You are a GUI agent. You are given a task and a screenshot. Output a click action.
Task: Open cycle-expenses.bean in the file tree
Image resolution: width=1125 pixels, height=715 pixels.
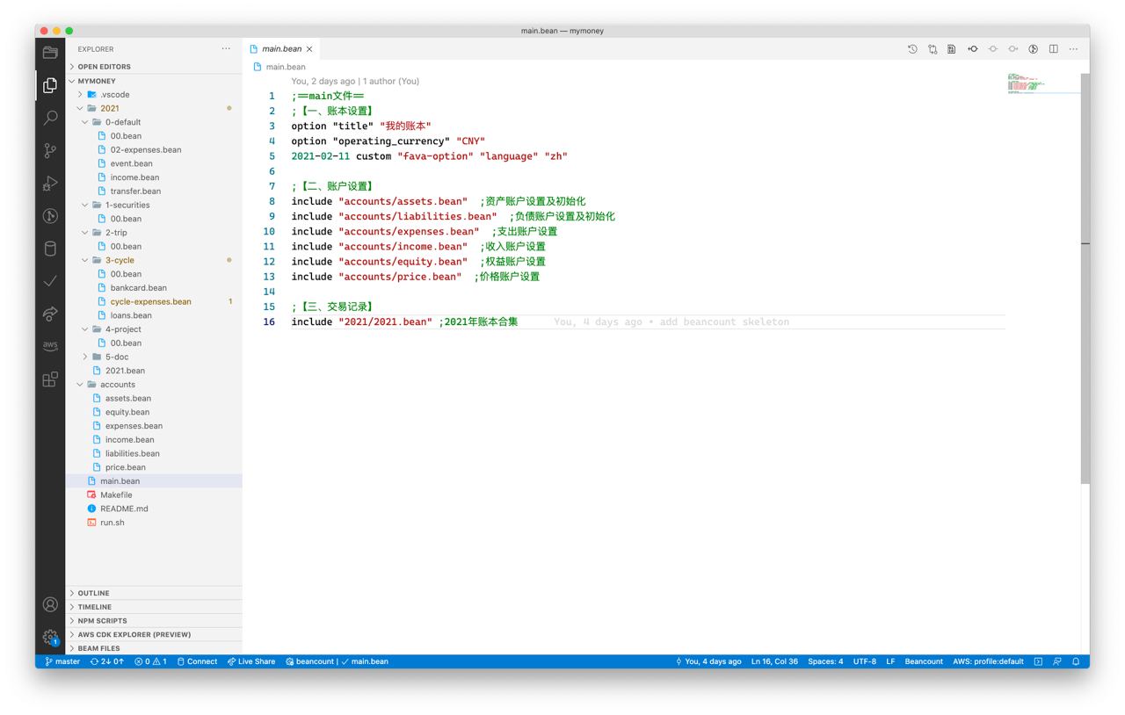pyautogui.click(x=150, y=301)
